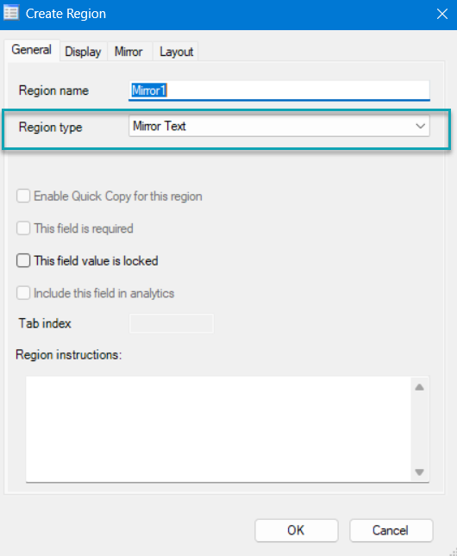Screen dimensions: 457x556
Task: Click the Region name text field
Action: [x=279, y=91]
